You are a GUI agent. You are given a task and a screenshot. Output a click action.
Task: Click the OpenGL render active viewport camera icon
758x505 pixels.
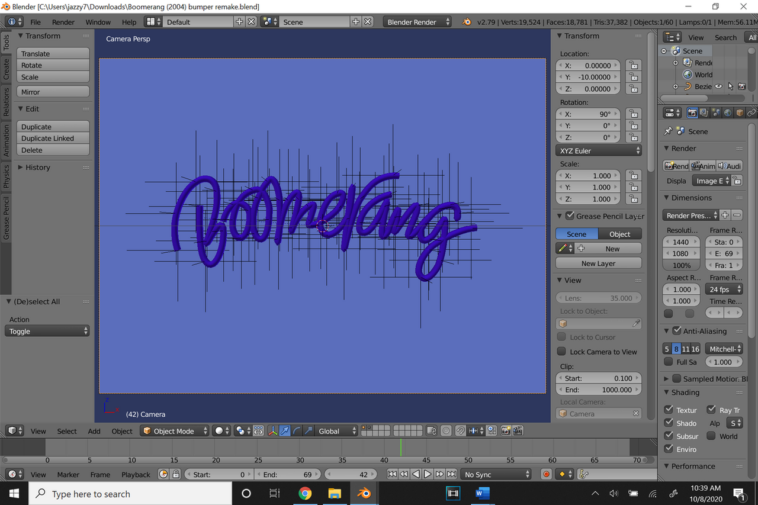506,431
